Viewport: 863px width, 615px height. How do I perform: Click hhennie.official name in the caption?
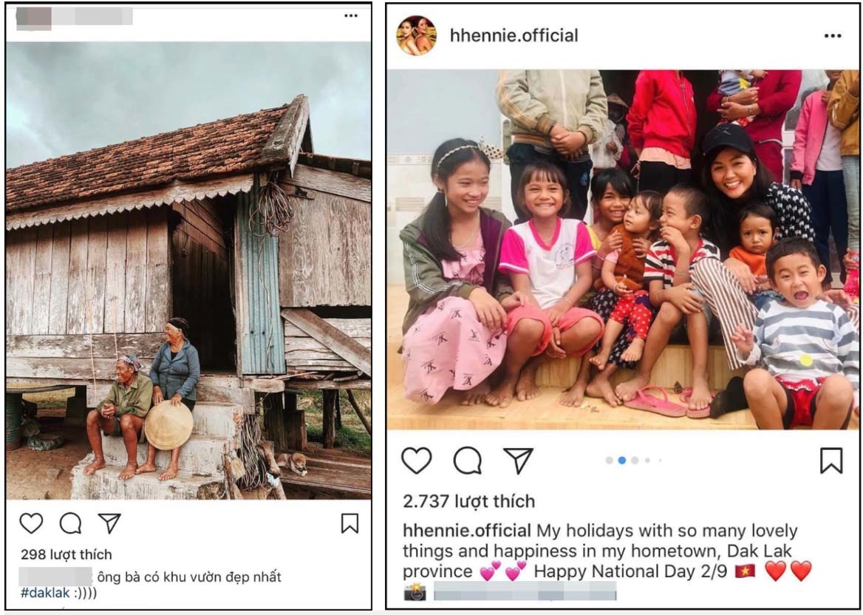[467, 531]
